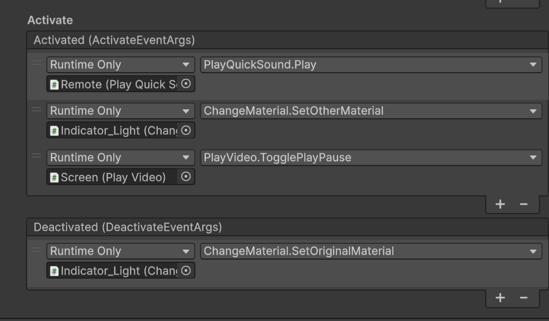Open Runtime Only dropdown for SetOriginalMaterial listener
Viewport: 549px width, 321px height.
(120, 251)
